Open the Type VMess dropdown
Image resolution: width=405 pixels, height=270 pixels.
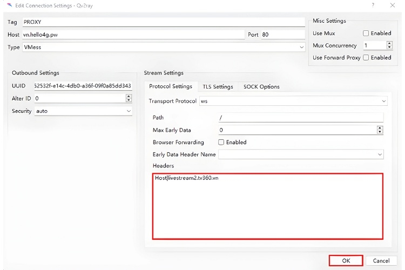[x=164, y=48]
